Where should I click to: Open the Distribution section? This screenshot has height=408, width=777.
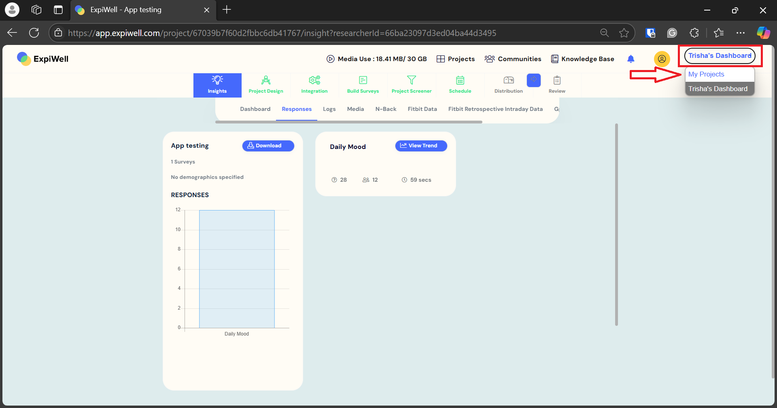(508, 85)
